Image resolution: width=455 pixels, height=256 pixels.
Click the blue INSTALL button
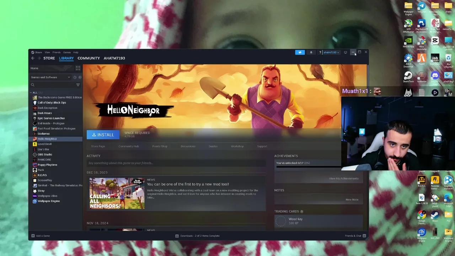click(103, 135)
